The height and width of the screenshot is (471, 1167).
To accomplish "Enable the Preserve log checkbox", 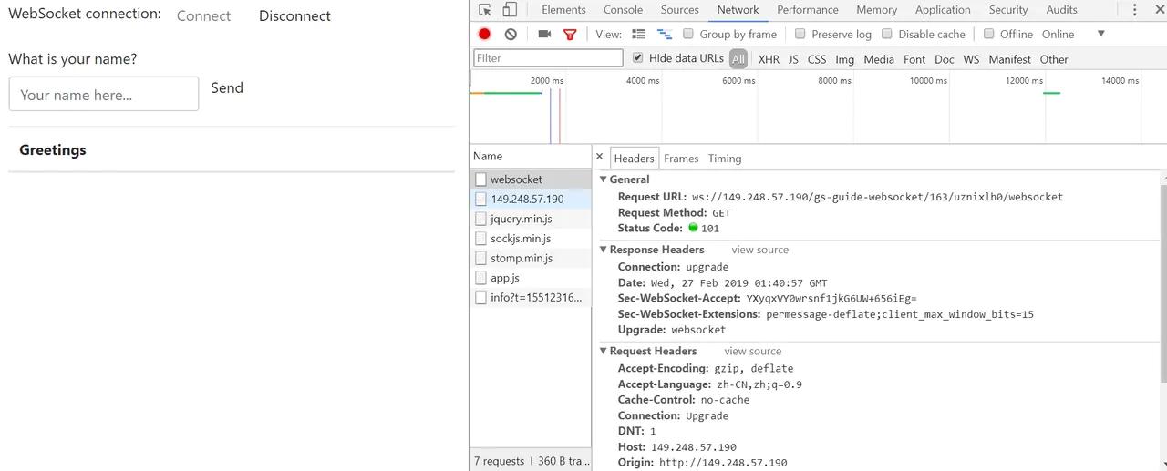I will click(x=800, y=34).
